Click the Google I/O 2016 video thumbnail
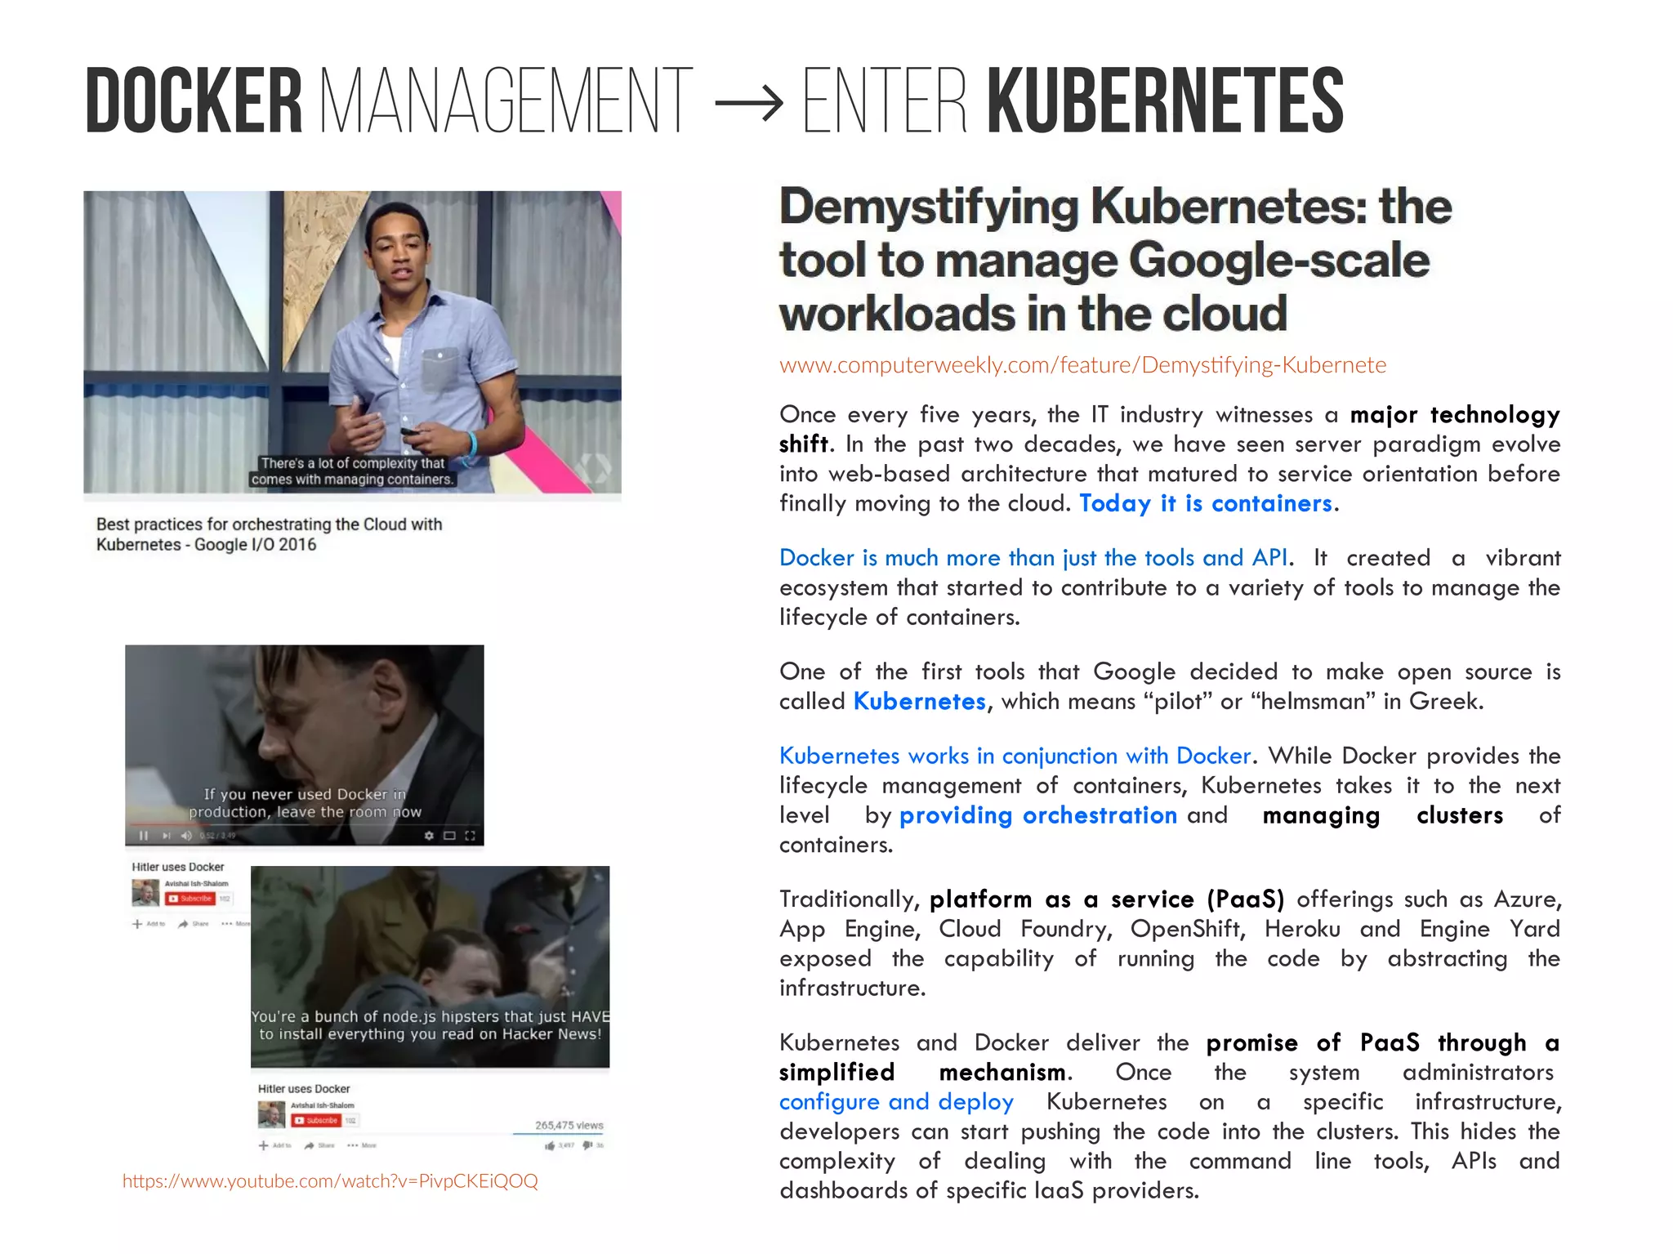The image size is (1673, 1254). point(352,342)
